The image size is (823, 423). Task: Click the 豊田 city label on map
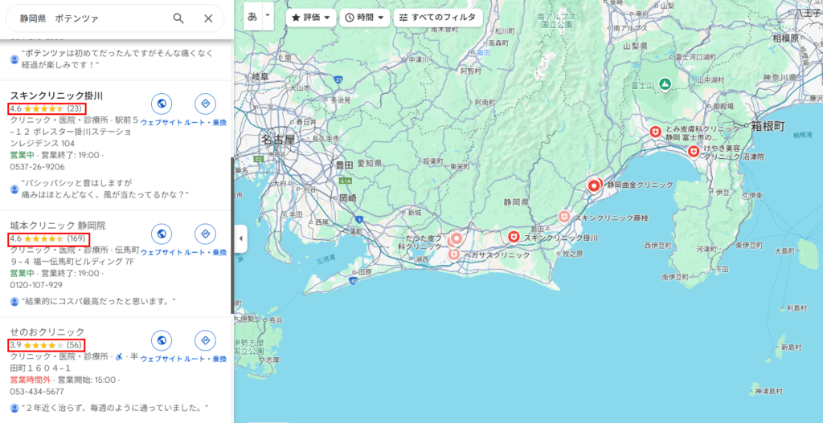[x=344, y=165]
